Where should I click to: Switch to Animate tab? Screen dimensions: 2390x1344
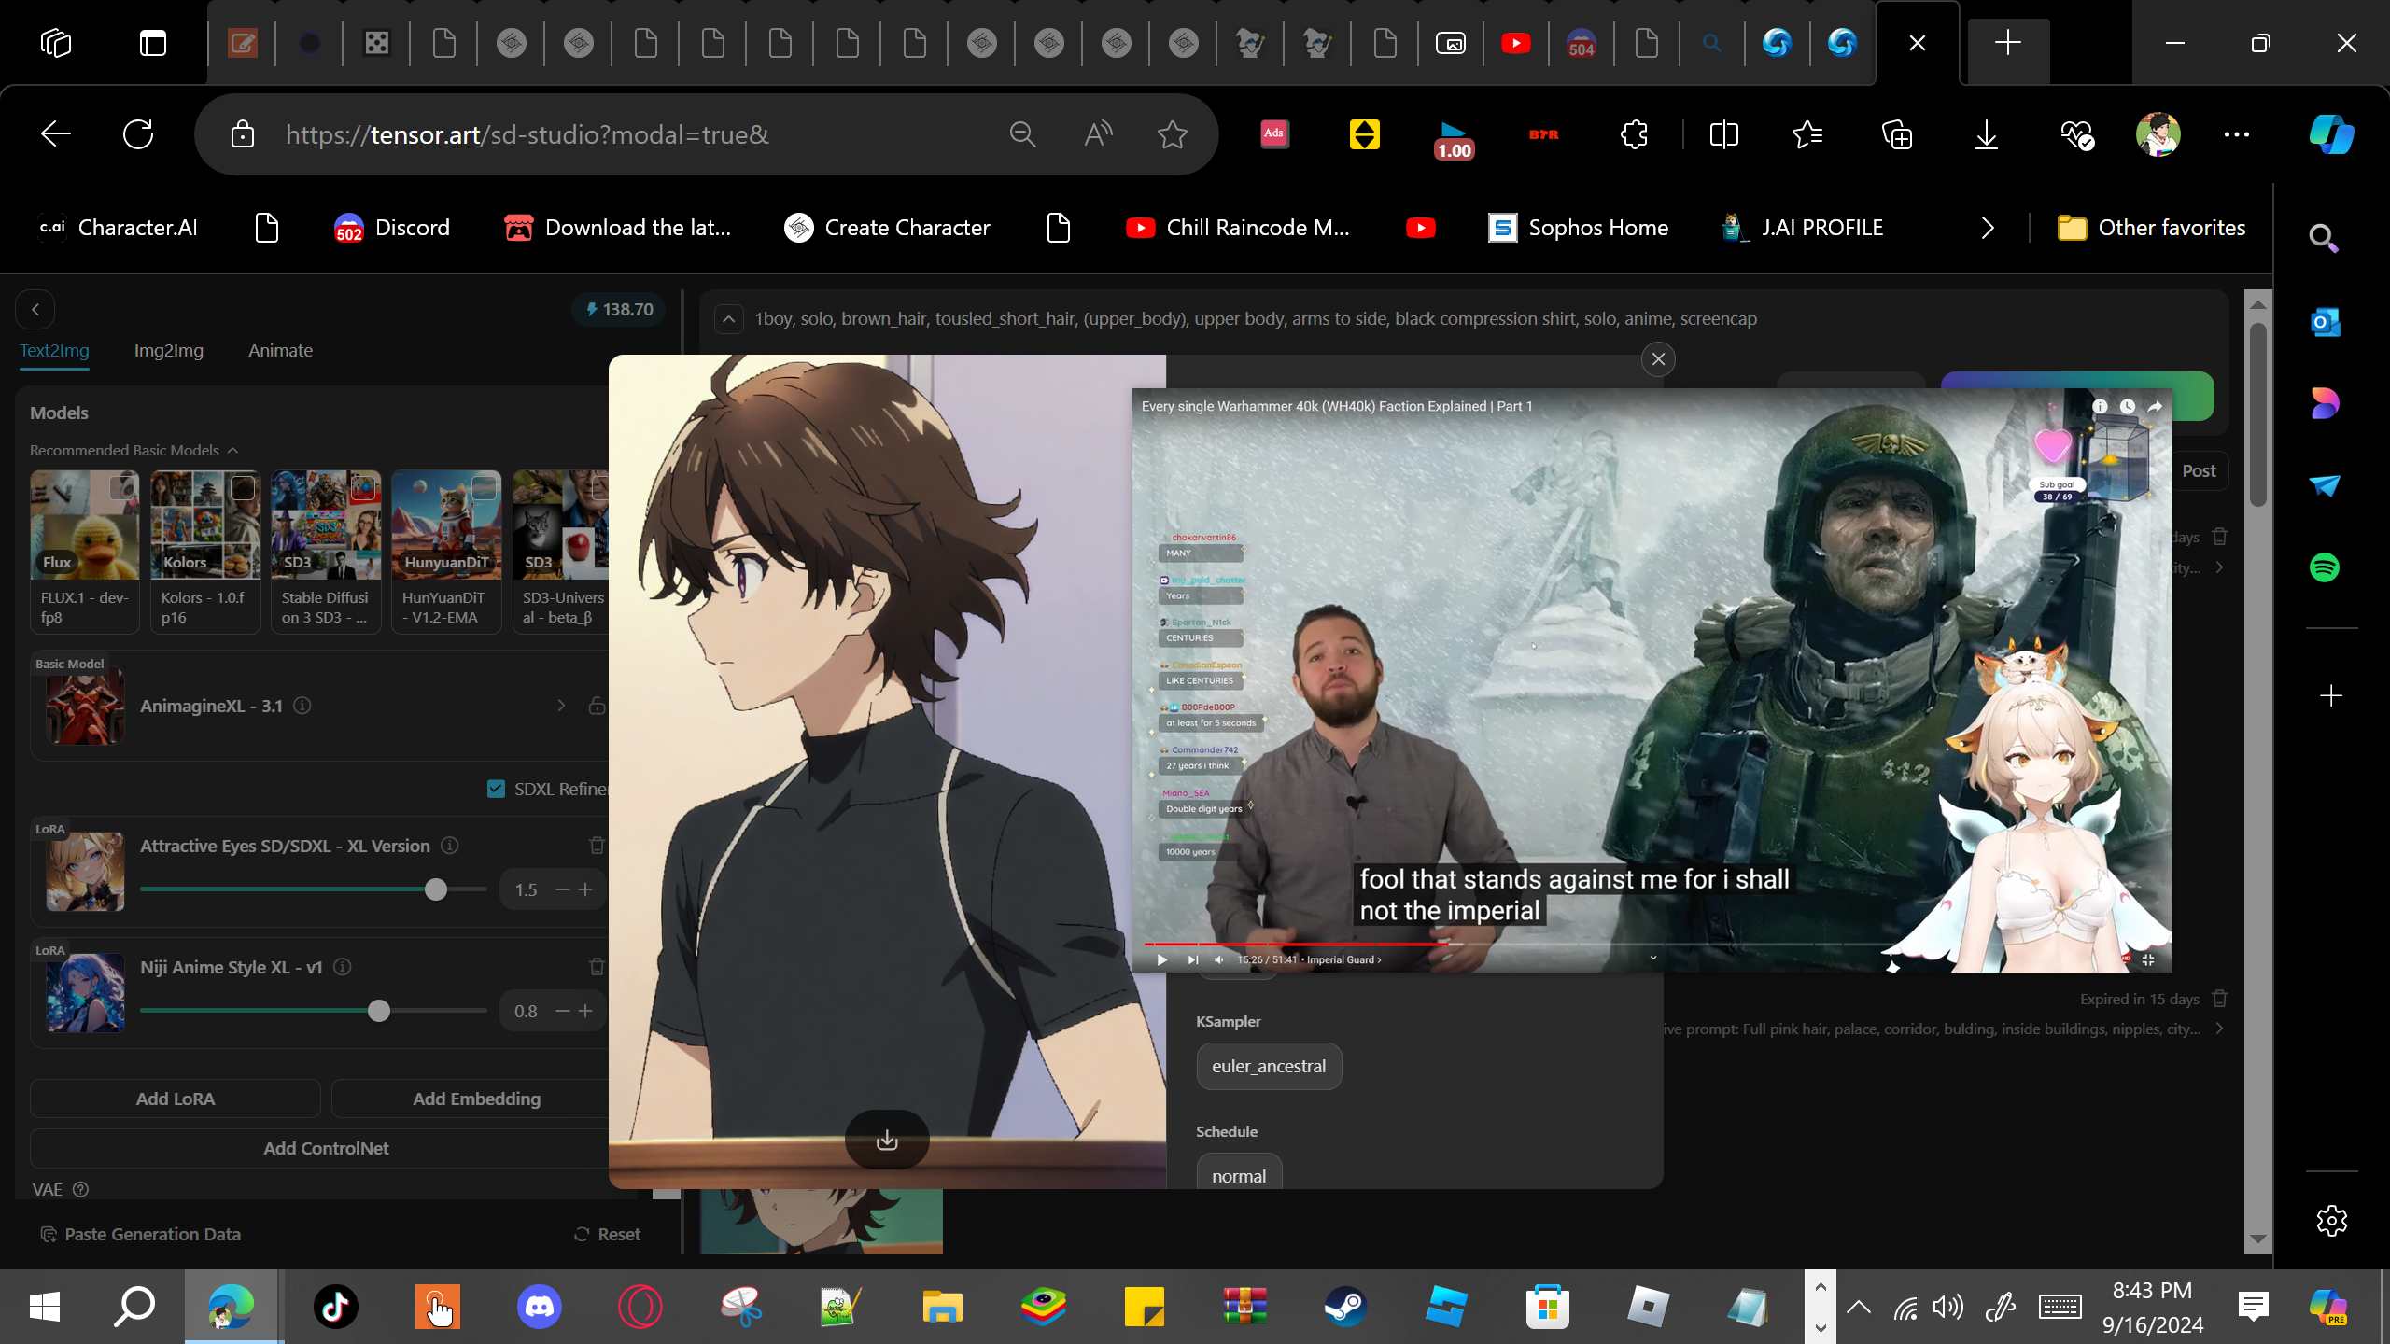tap(280, 351)
